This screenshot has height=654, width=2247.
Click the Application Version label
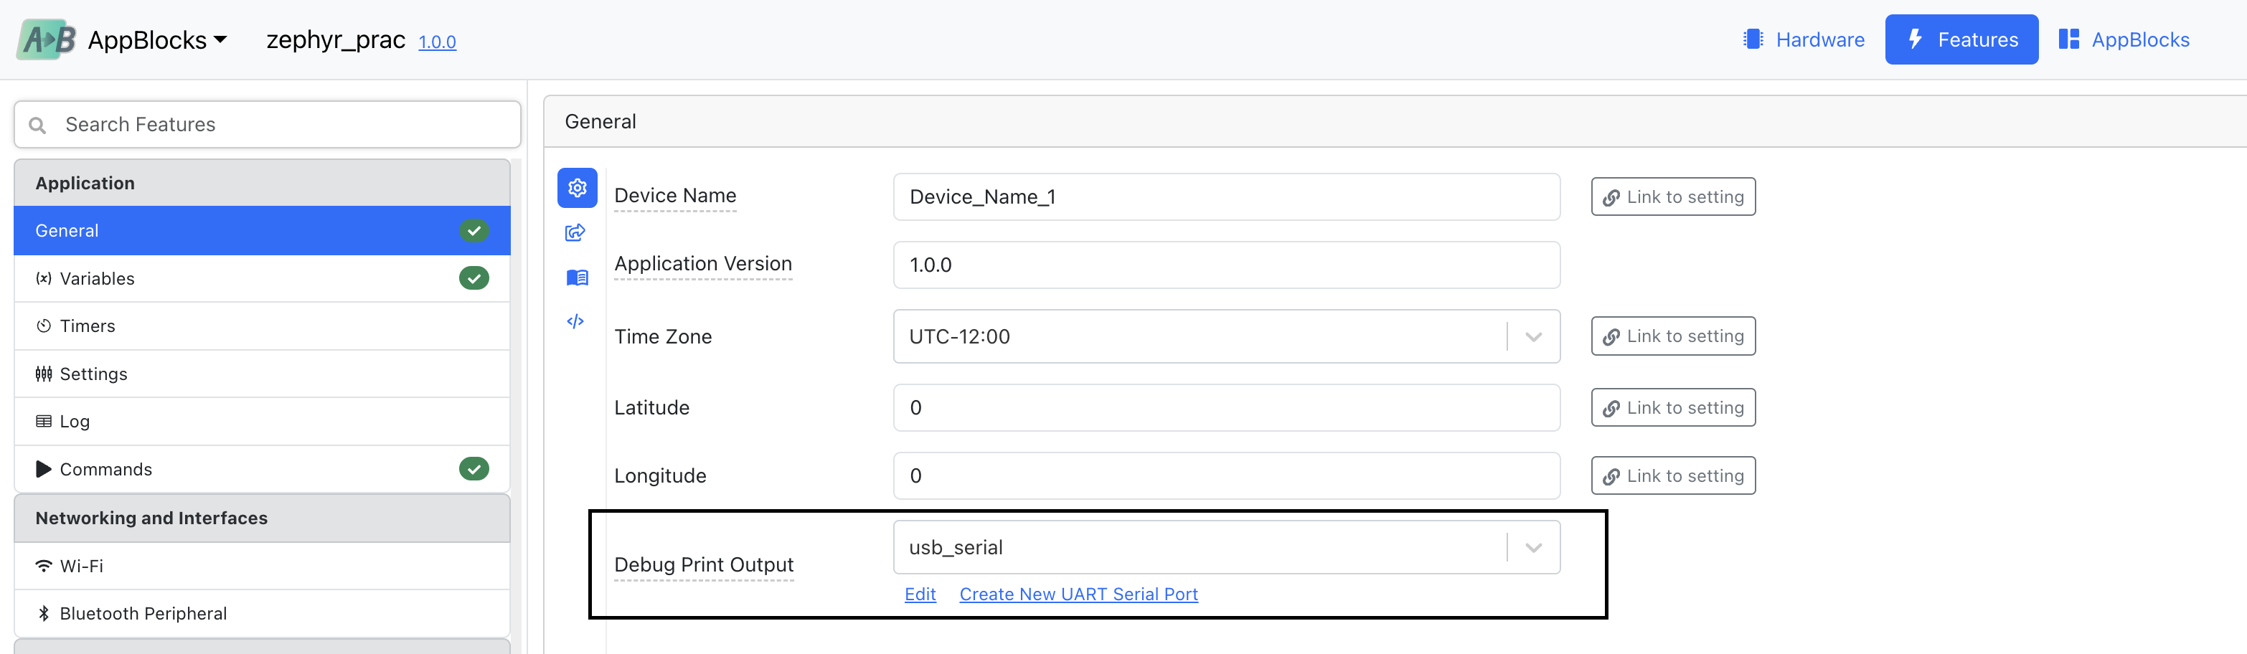tap(703, 263)
